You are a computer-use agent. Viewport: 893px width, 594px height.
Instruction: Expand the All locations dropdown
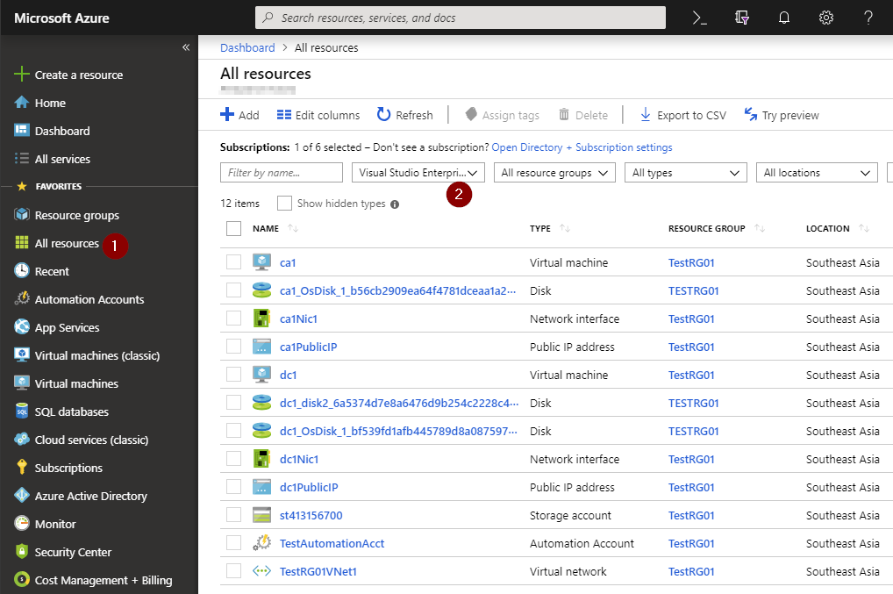click(817, 173)
